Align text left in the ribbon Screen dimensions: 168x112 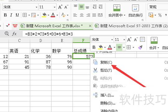coord(75,15)
